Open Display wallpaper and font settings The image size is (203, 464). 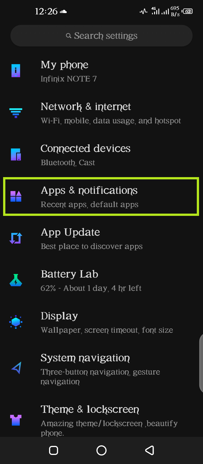coord(101,322)
